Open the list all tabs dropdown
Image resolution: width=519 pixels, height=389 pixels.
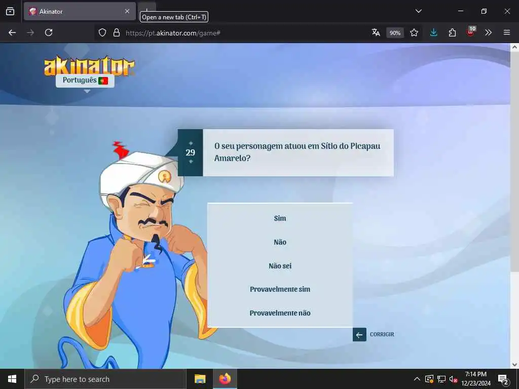coord(418,11)
